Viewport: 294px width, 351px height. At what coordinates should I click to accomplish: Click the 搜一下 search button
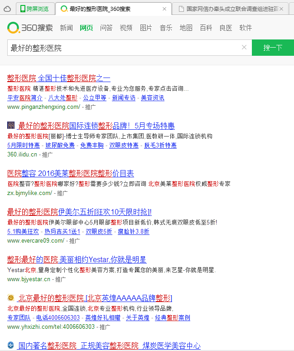273,48
